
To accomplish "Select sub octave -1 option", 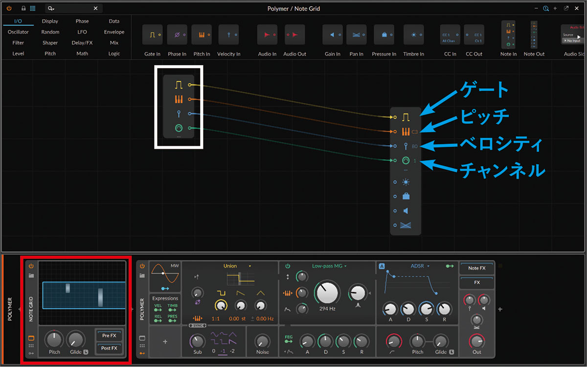I will [222, 351].
